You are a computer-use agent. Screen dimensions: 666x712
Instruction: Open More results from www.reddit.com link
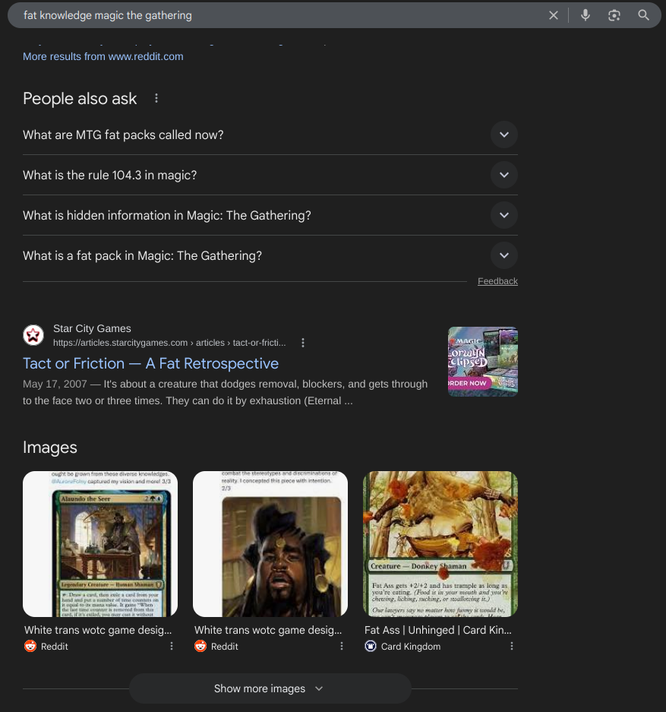(103, 57)
